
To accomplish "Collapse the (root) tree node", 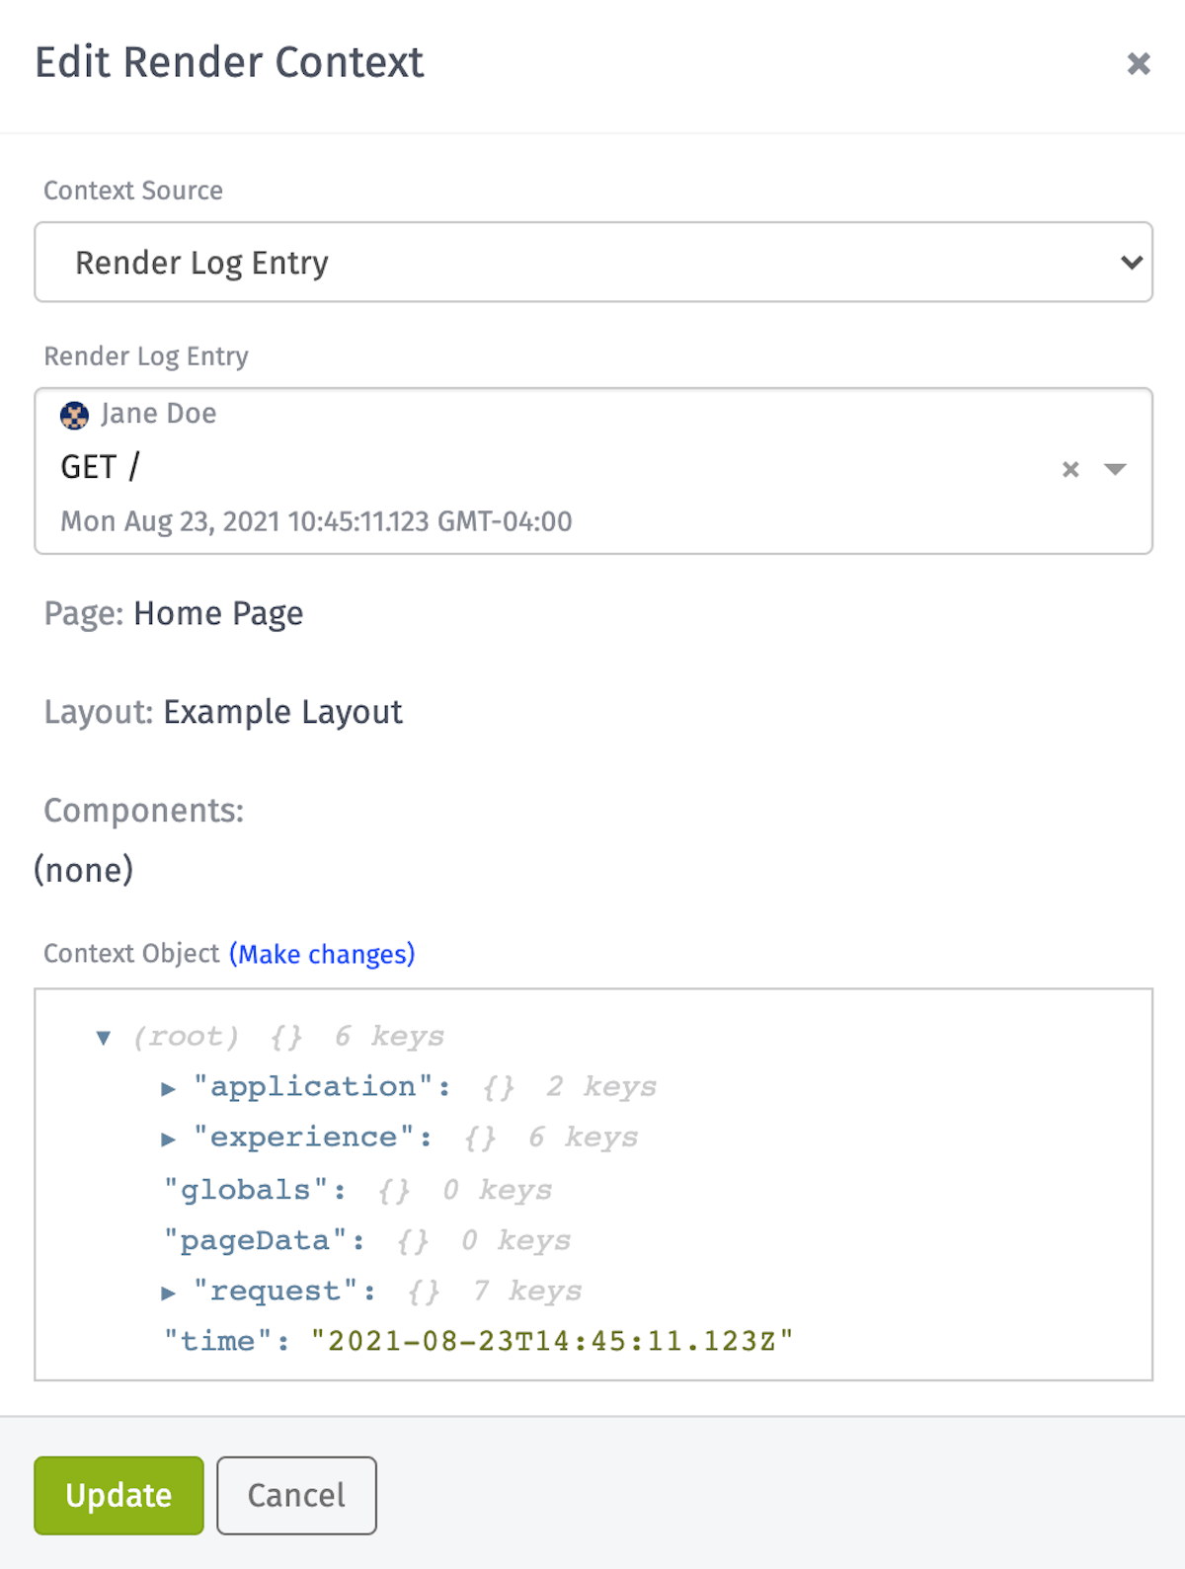I will [x=103, y=1037].
